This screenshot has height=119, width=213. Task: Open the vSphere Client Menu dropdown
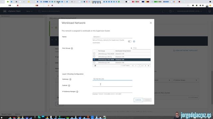30,11
